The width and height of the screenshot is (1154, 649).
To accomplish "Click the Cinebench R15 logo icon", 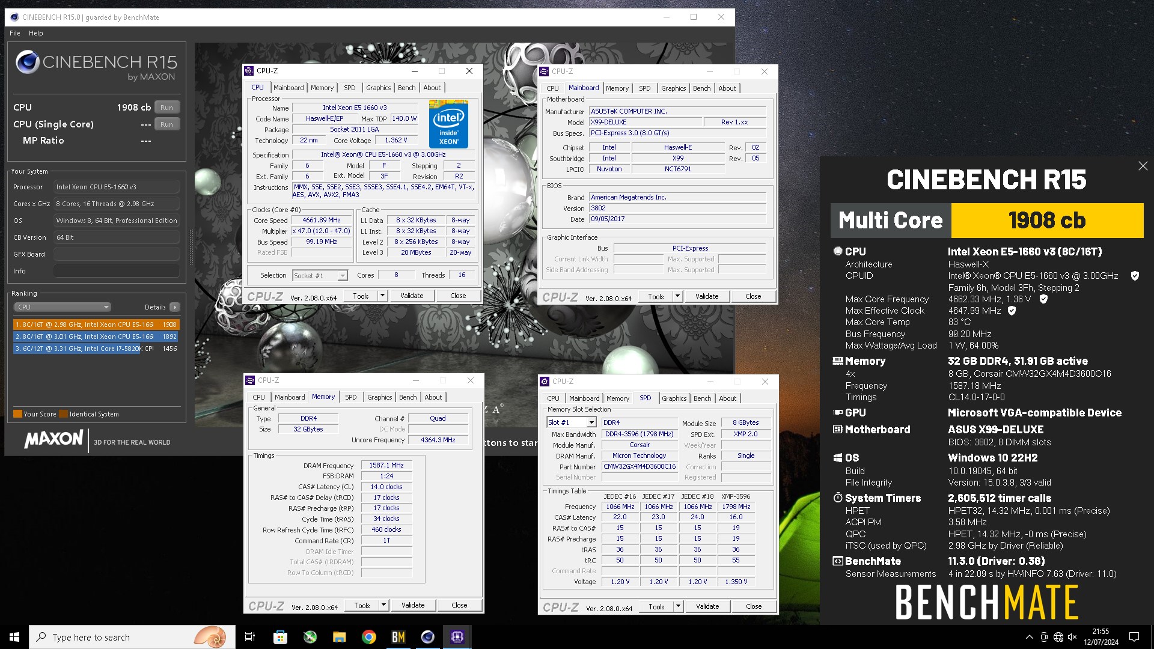I will point(28,62).
